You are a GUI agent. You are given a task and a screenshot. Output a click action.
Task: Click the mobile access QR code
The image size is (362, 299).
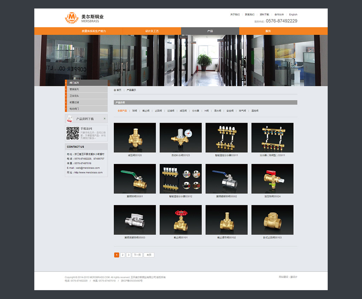coord(73,133)
